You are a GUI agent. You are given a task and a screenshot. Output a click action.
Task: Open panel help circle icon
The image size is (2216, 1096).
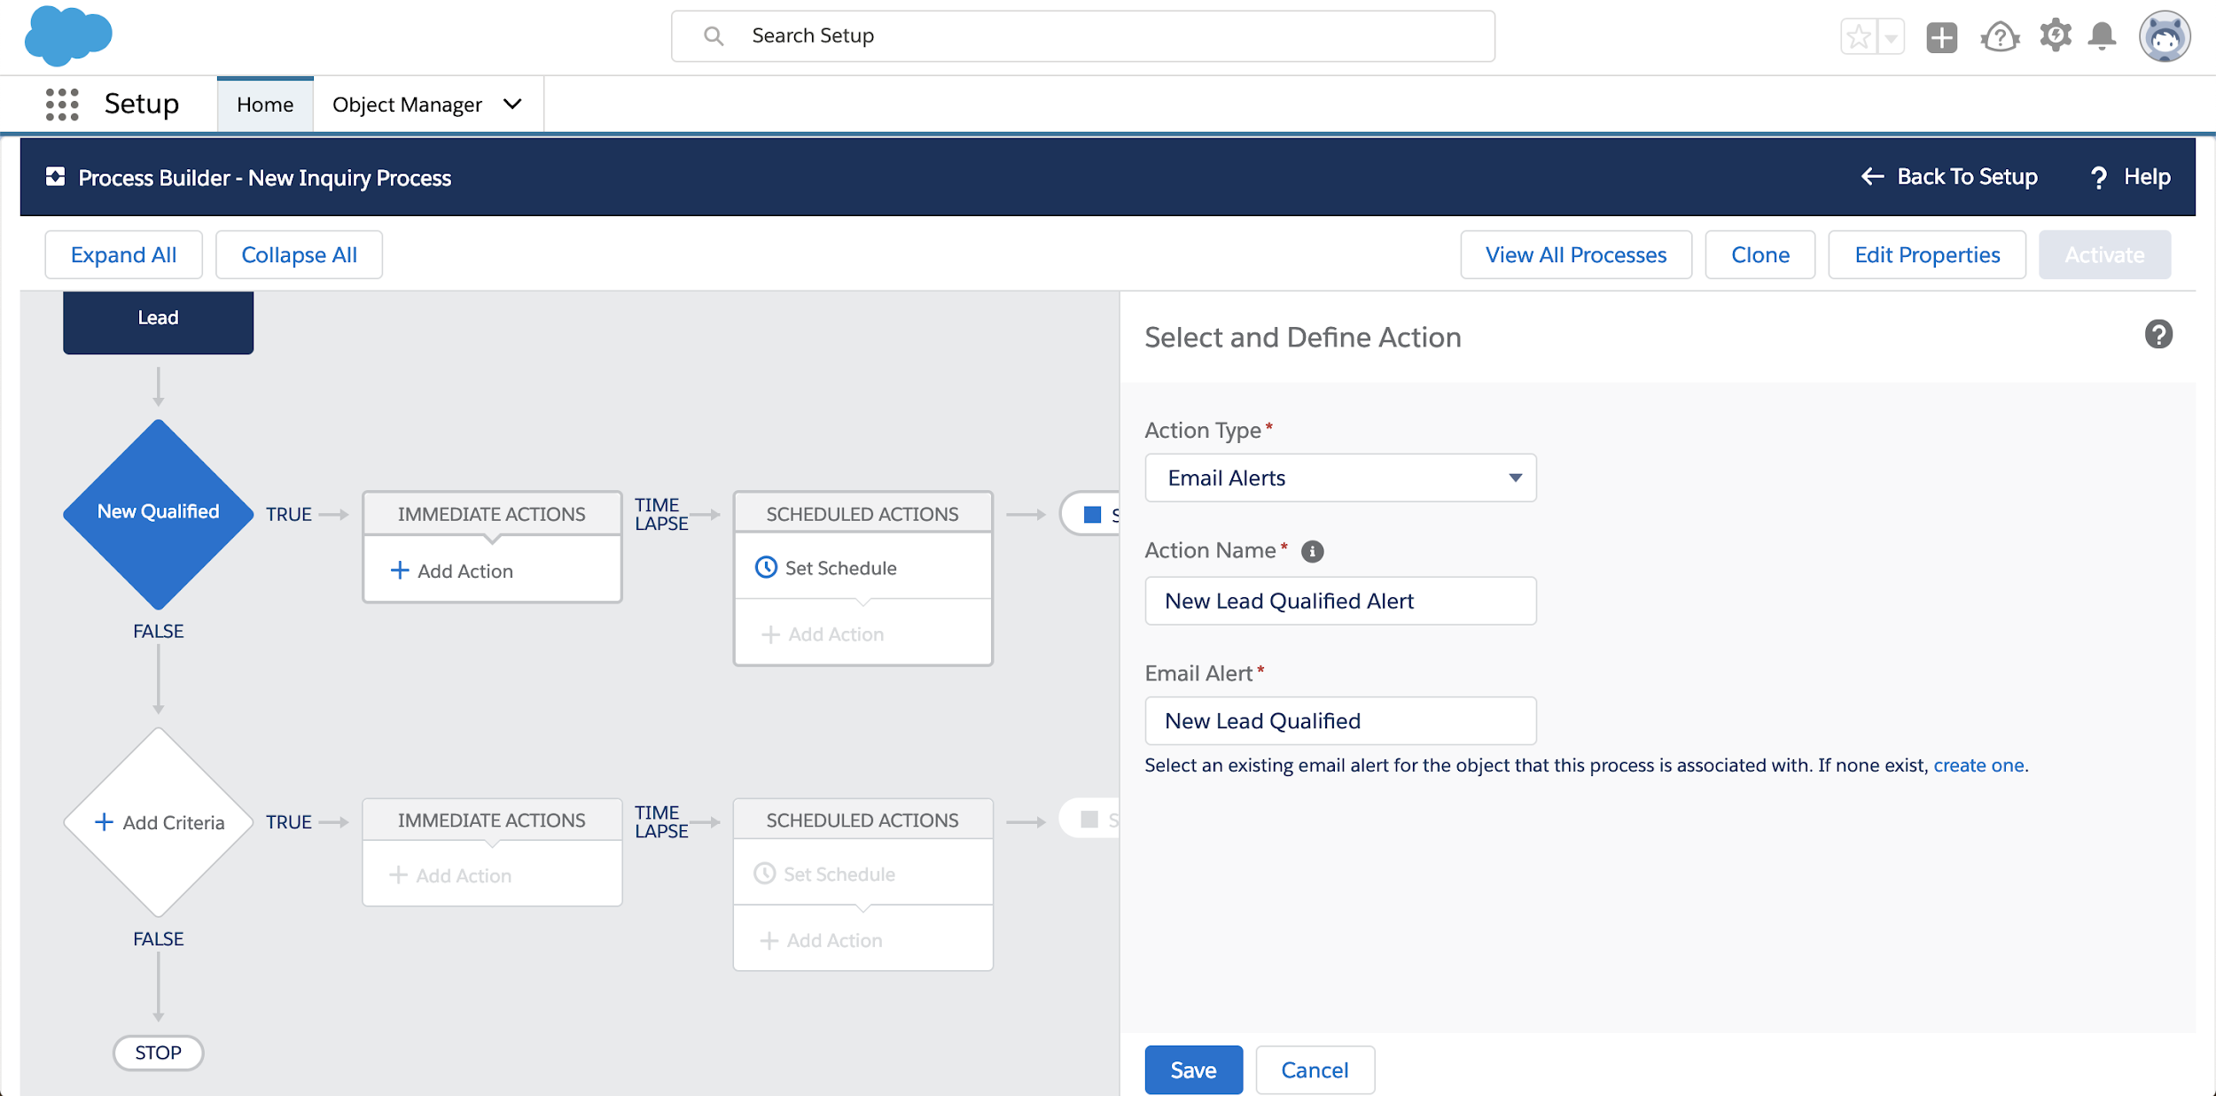(2158, 335)
